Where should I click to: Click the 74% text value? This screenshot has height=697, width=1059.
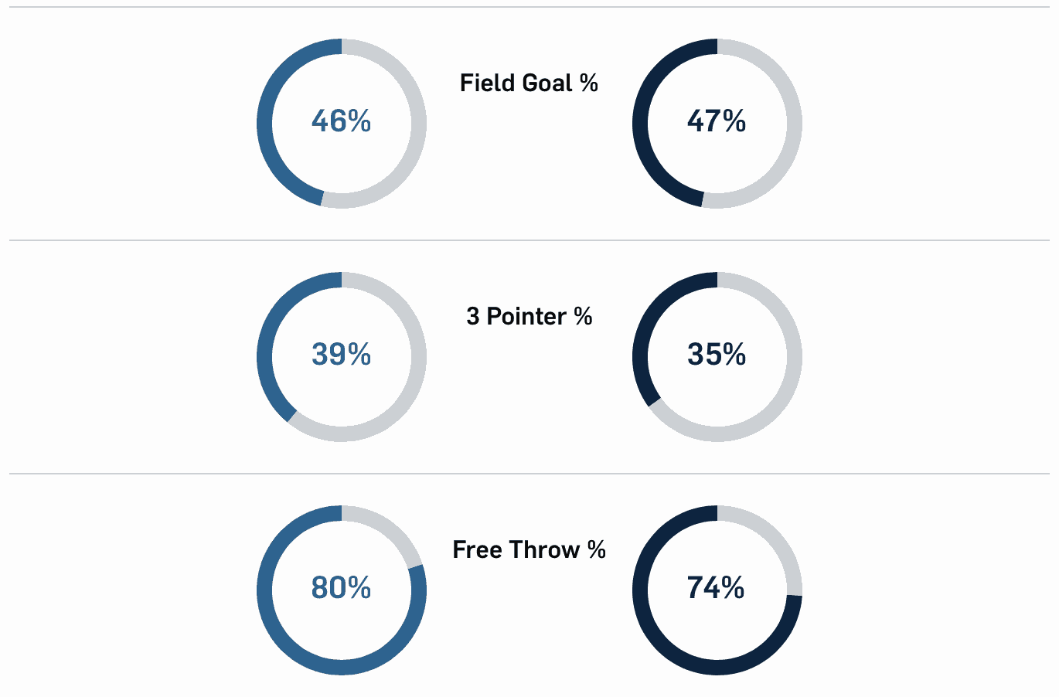716,588
